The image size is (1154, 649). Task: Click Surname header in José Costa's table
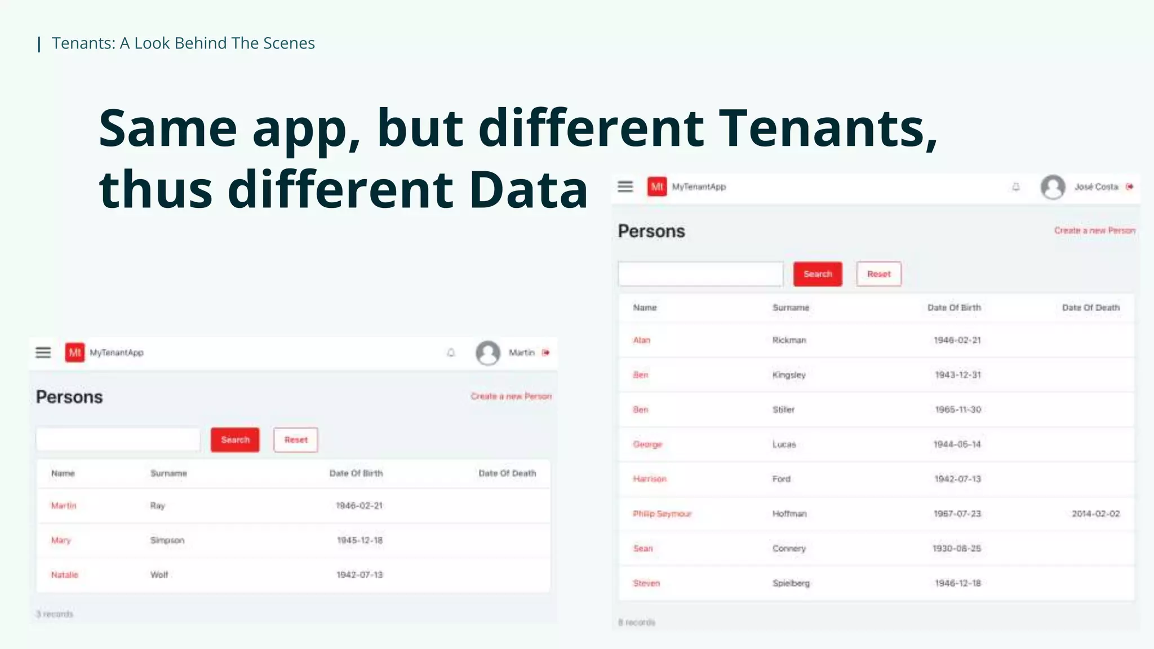[x=791, y=308]
